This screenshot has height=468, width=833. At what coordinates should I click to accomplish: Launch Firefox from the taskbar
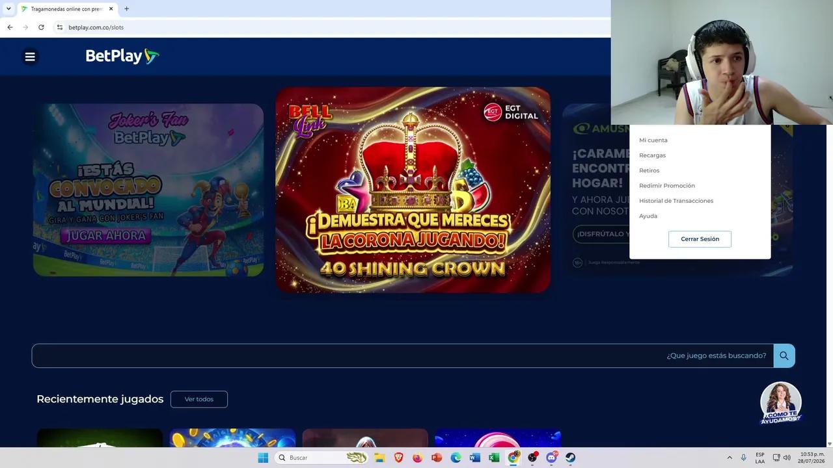417,458
